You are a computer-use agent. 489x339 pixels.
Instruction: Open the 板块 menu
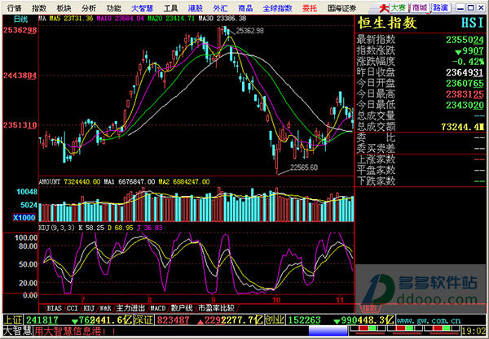(x=64, y=8)
